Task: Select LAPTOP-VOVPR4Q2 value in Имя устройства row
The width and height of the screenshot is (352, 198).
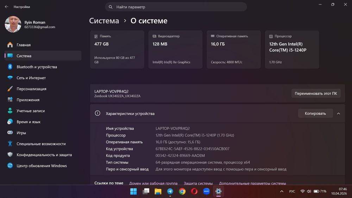Action: [x=172, y=128]
